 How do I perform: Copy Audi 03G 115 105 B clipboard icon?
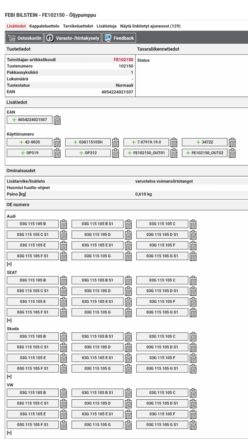point(64,224)
